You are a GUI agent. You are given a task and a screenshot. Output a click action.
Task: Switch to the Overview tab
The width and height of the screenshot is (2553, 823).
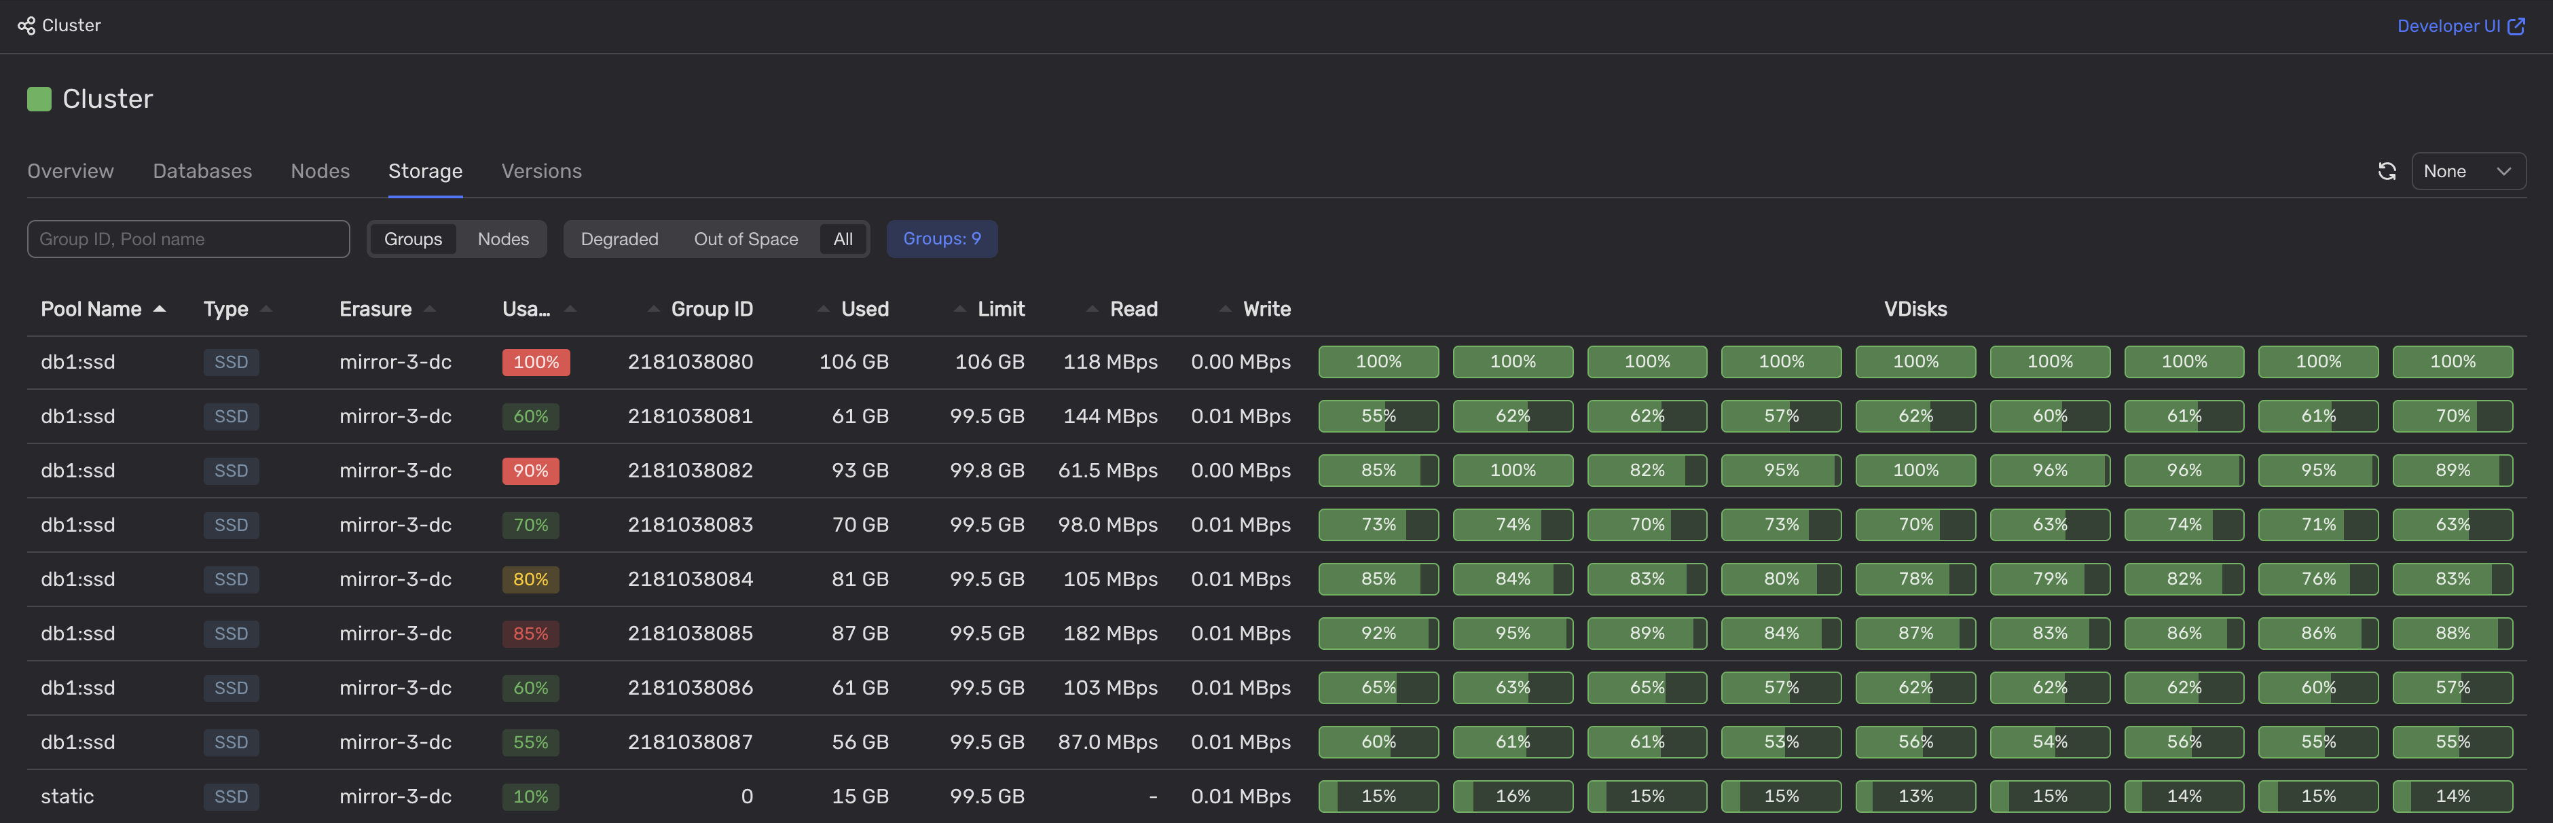click(71, 170)
